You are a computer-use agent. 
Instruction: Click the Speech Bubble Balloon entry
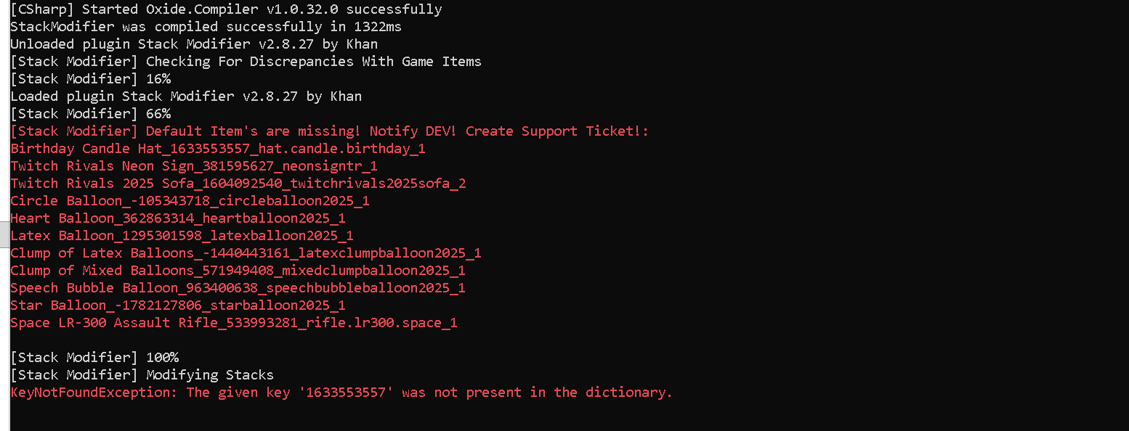pyautogui.click(x=238, y=288)
